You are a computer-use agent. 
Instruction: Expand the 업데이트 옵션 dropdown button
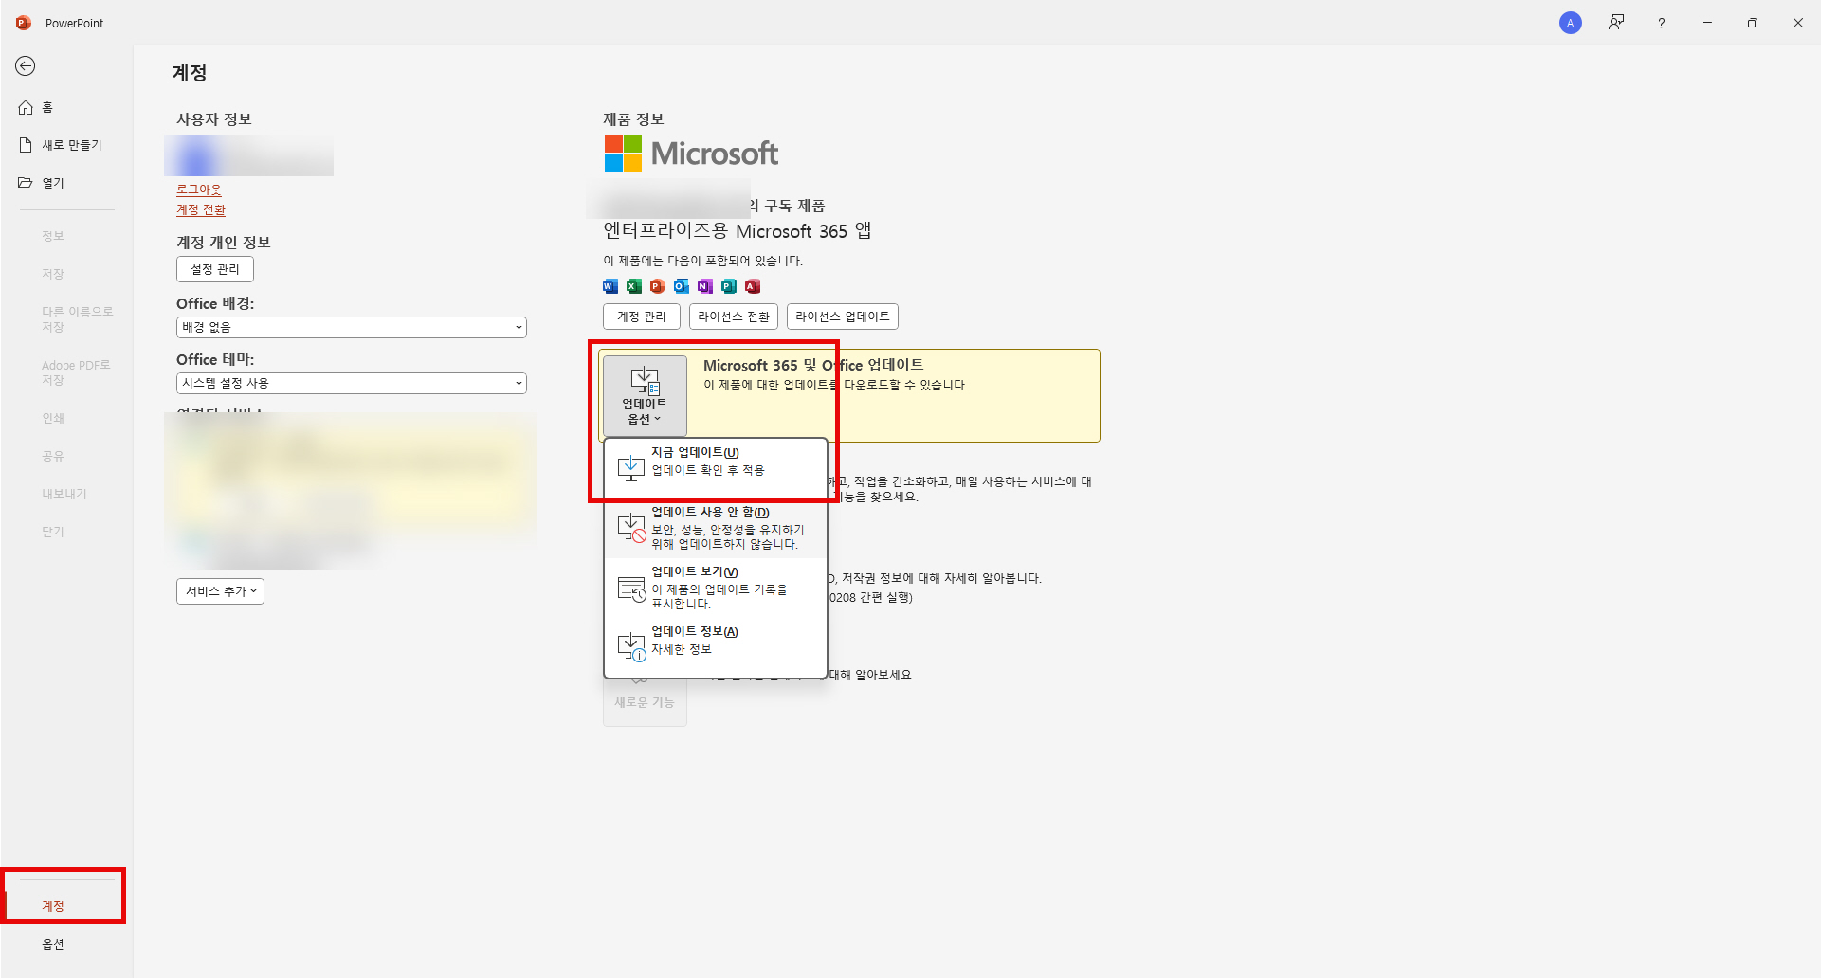tap(645, 395)
